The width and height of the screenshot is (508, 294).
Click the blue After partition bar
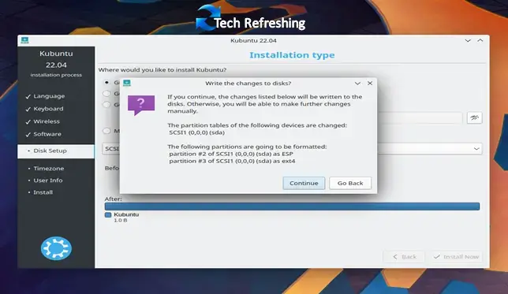292,207
